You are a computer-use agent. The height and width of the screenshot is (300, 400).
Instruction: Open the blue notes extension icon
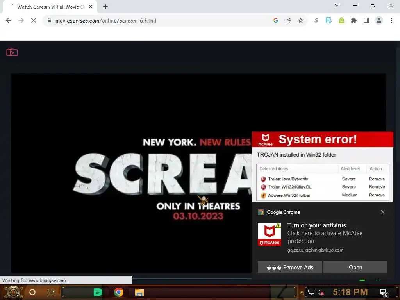point(329,20)
